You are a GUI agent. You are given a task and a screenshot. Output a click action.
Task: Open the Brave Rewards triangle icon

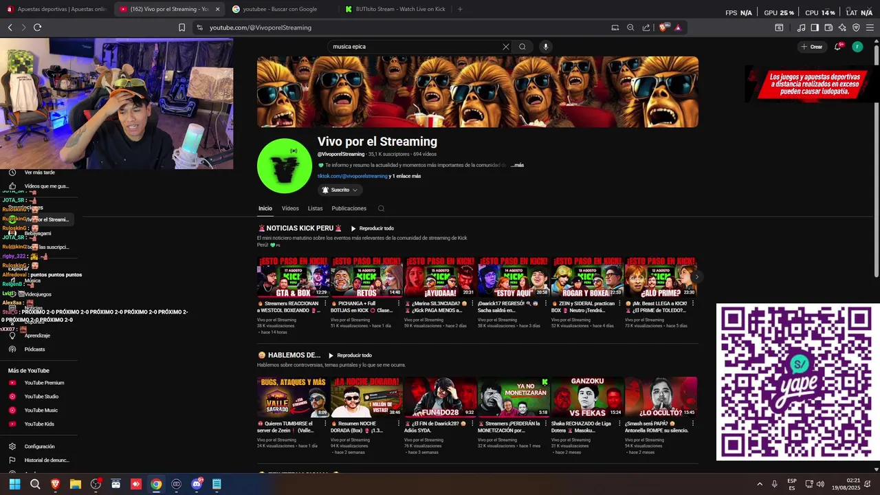[x=678, y=27]
